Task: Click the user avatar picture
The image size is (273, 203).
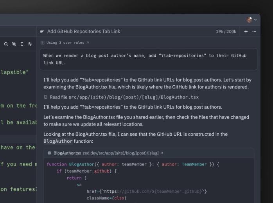Action: (x=249, y=20)
